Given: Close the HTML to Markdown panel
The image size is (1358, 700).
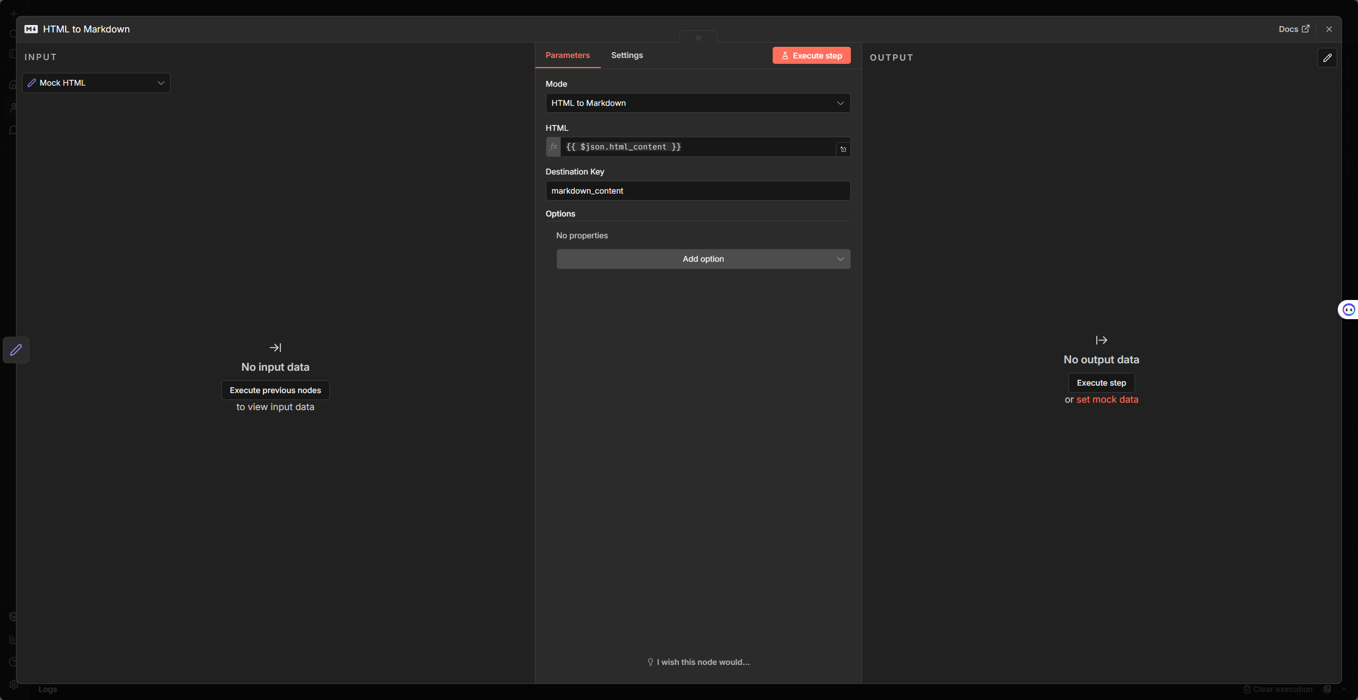Looking at the screenshot, I should pyautogui.click(x=1329, y=29).
